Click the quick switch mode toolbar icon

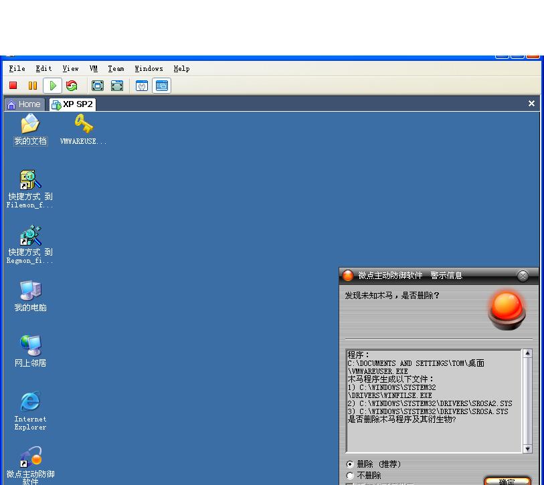(x=117, y=86)
